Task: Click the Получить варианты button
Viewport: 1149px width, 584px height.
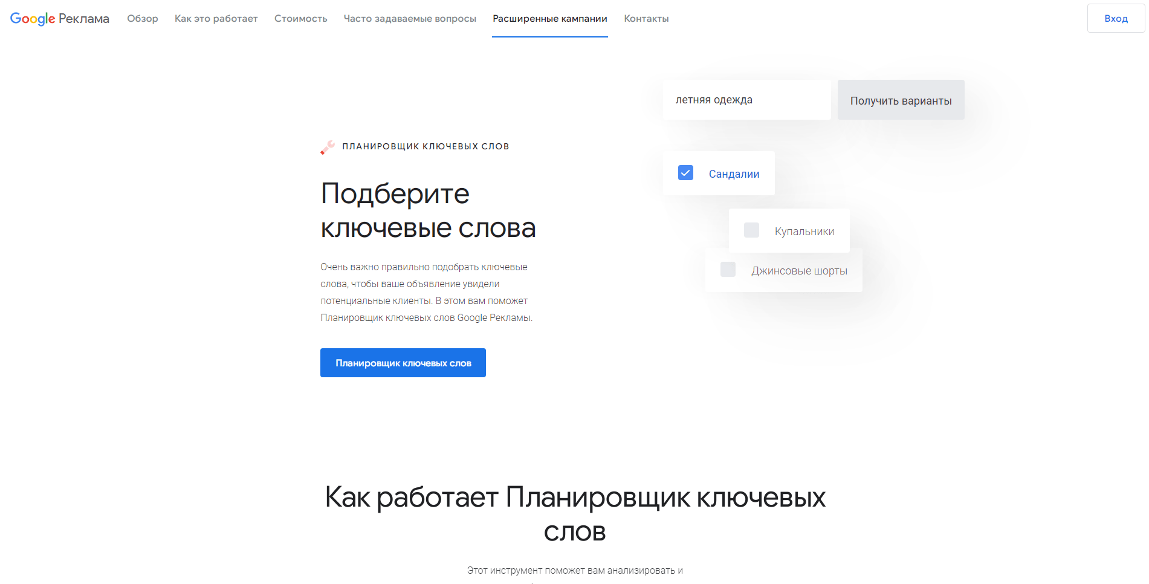Action: pos(901,100)
